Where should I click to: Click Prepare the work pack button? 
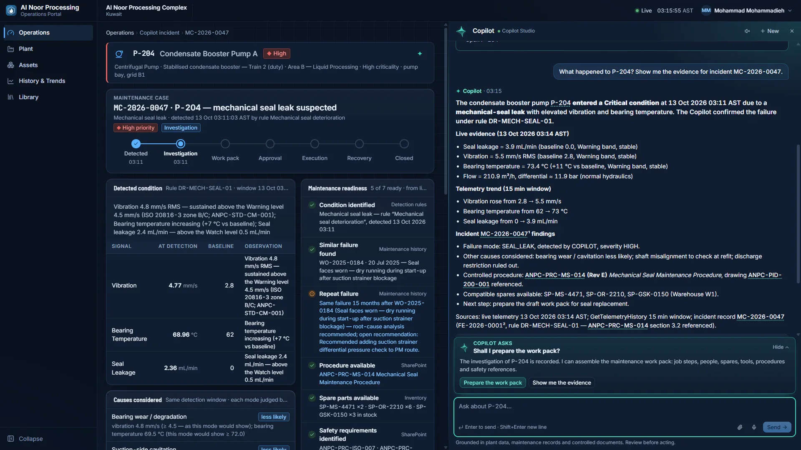click(493, 382)
